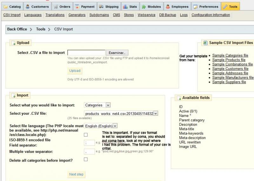This screenshot has height=181, width=254.
Task: Click the Employees tab icon
Action: [x=168, y=6]
